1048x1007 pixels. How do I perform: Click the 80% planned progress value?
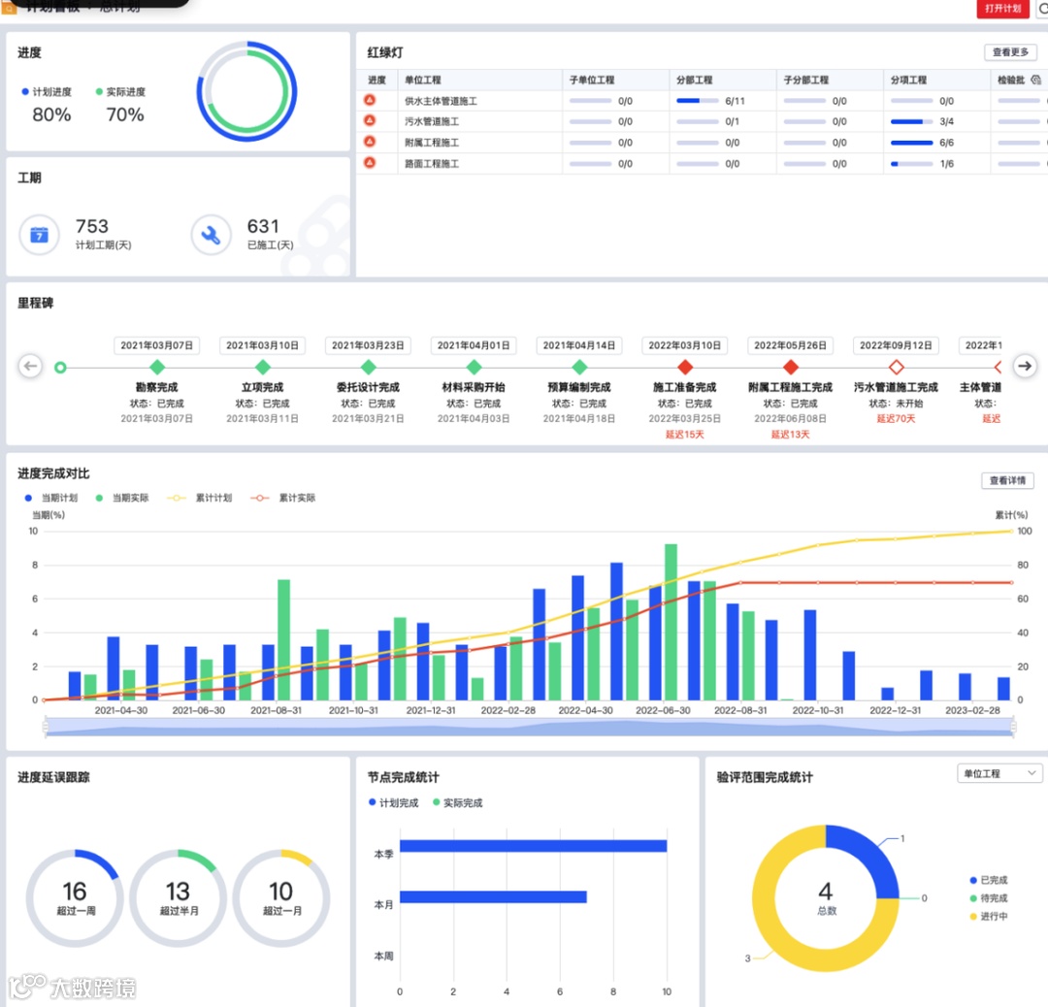tap(51, 114)
